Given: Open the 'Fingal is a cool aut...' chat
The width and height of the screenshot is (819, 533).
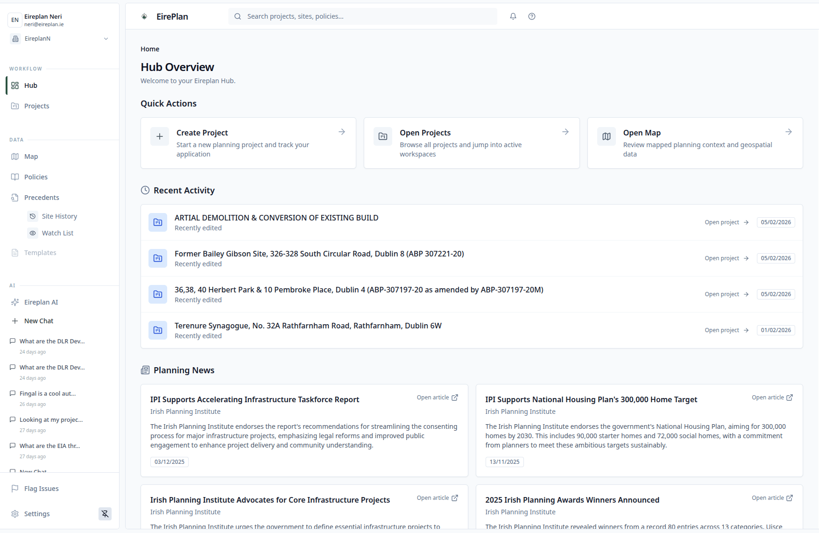Looking at the screenshot, I should click(48, 394).
